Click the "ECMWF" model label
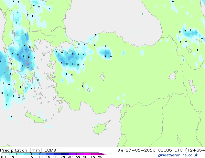205x158 pixels. point(52,150)
